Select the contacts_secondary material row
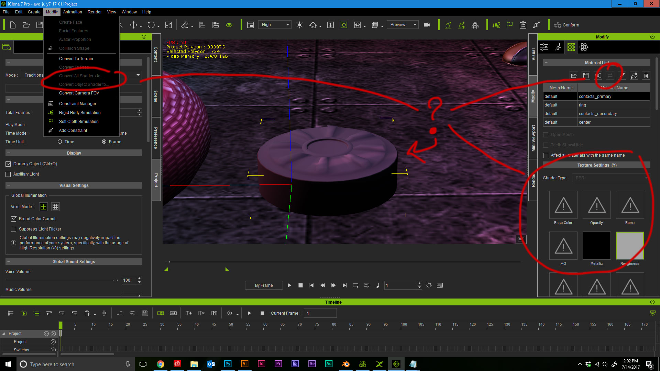Screen dimensions: 660x371 coord(596,114)
